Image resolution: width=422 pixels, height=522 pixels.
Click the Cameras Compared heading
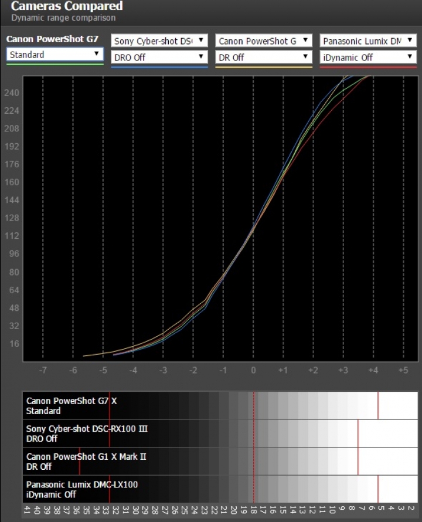coord(67,6)
